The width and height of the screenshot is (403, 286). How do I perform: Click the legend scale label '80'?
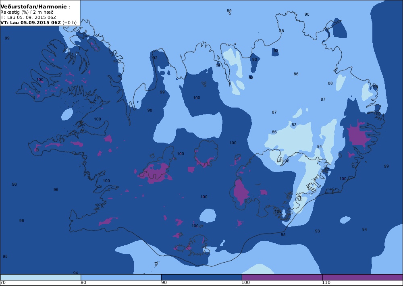pos(83,283)
